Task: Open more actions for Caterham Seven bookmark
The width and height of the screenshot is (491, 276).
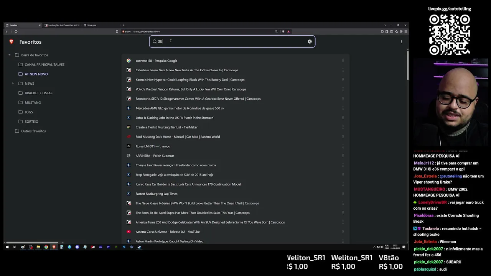Action: coord(343,70)
